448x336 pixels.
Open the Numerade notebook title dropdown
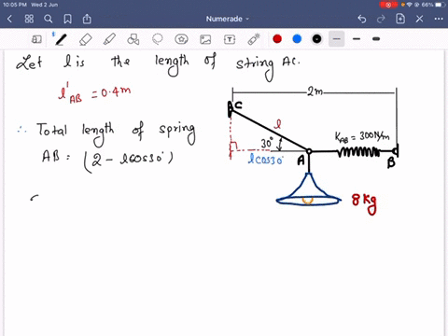point(228,19)
